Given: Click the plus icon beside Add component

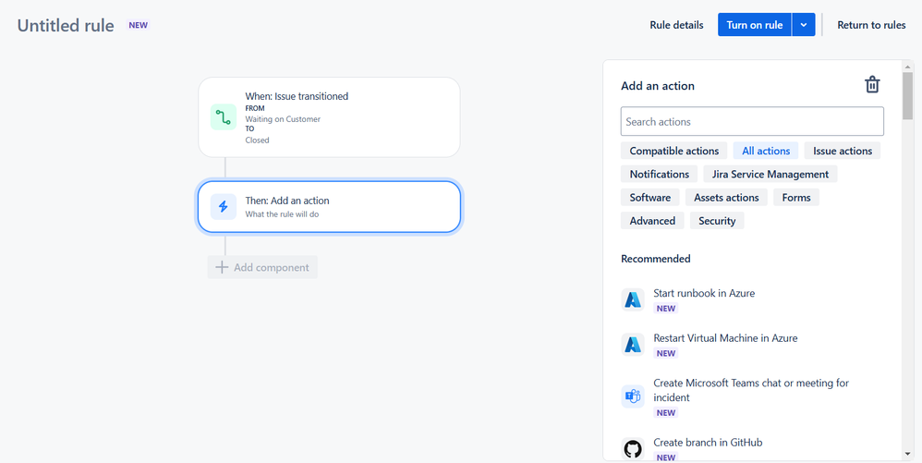Looking at the screenshot, I should point(222,267).
